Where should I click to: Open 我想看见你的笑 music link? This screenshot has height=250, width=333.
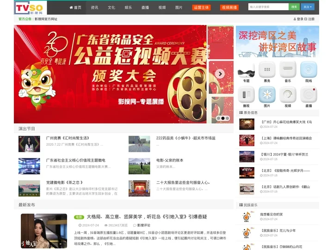click(x=271, y=214)
